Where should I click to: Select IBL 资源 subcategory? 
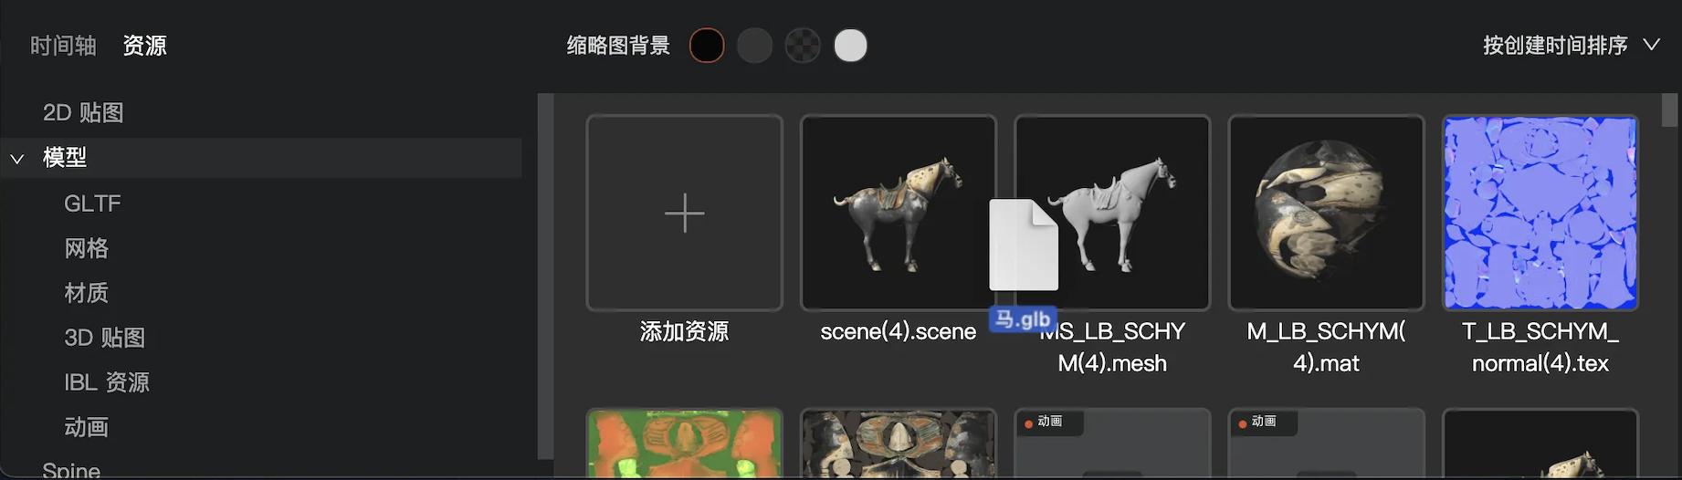coord(107,382)
